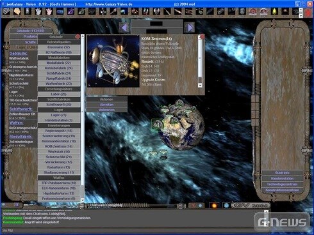Image resolution: width=314 pixels, height=235 pixels.
Task: Open Gebäude (413/440) tab in left panel
Action: coord(30,31)
